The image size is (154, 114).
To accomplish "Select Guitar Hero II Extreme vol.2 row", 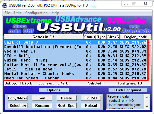I will [x=75, y=65].
